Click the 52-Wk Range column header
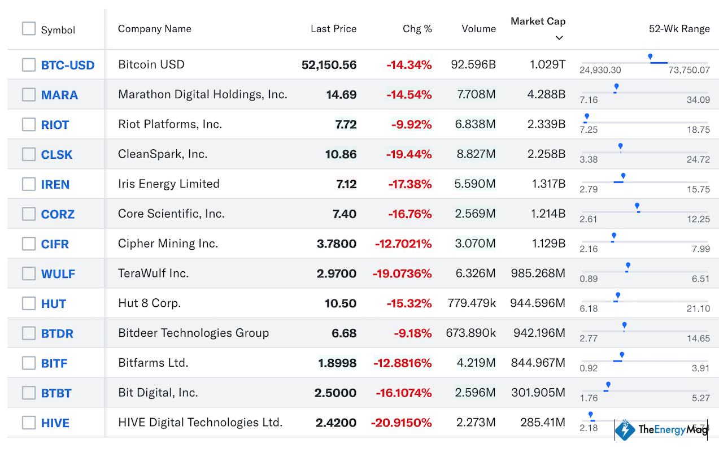This screenshot has height=452, width=719. coord(680,29)
